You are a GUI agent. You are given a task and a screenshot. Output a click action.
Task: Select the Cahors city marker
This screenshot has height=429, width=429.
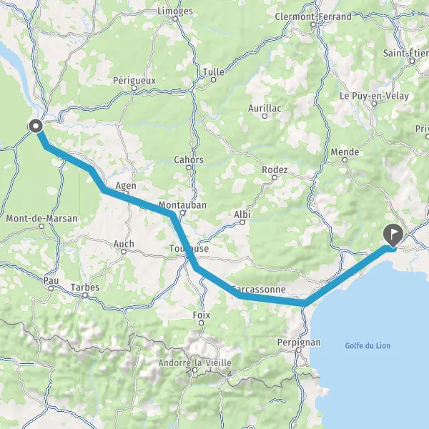[x=189, y=167]
